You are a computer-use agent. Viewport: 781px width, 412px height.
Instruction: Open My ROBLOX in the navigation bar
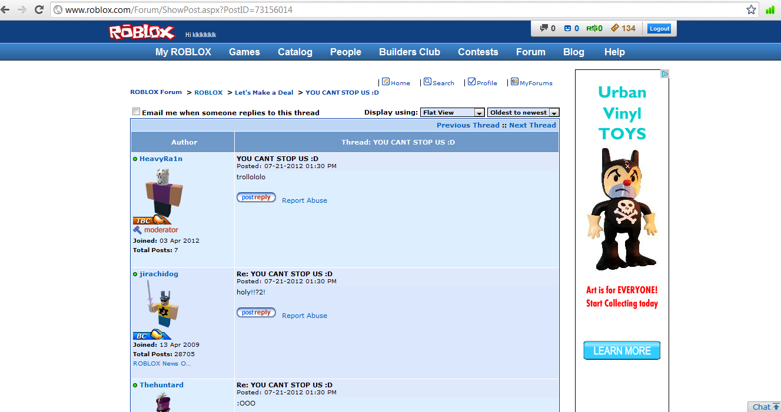coord(183,52)
